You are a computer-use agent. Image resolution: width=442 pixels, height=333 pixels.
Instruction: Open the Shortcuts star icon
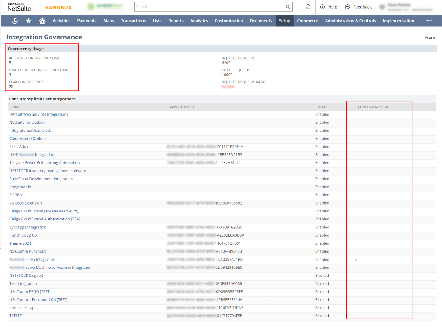[x=29, y=21]
